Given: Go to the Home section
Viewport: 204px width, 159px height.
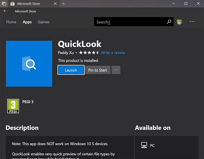Looking at the screenshot, I should 11,22.
